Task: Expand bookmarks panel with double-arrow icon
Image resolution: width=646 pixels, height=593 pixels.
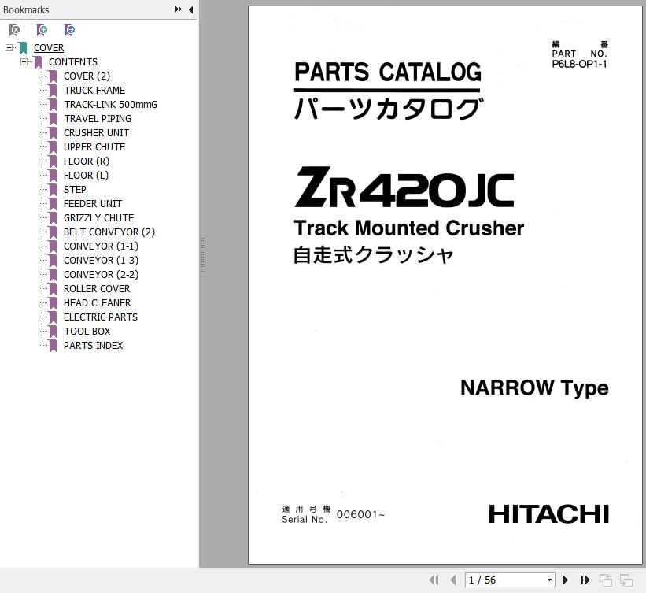Action: [x=179, y=9]
